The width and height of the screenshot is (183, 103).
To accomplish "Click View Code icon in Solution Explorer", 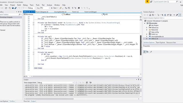I will pyautogui.click(x=174, y=15).
